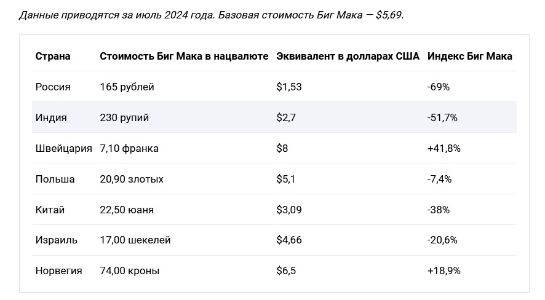Click the 'Страна' column header
545x300 pixels.
point(53,57)
